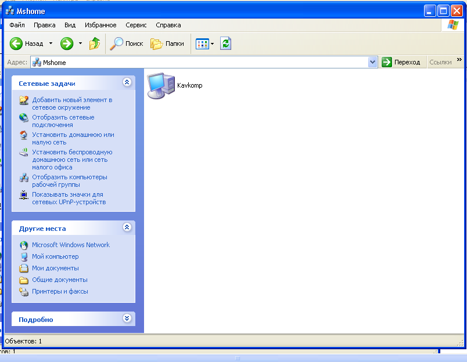
Task: Click the workgroup computers icon in tasks
Action: click(24, 178)
